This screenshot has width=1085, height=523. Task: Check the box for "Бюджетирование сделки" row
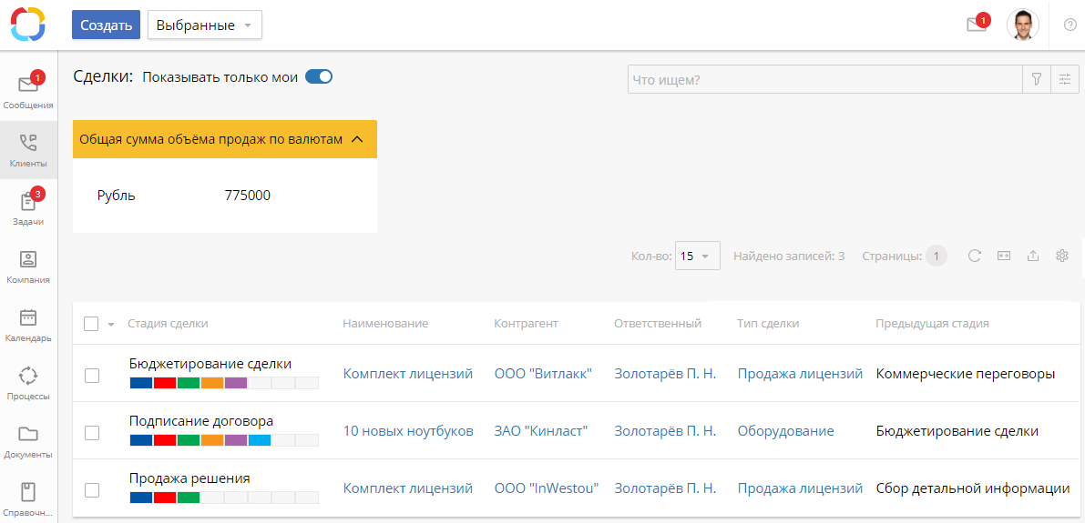[92, 375]
